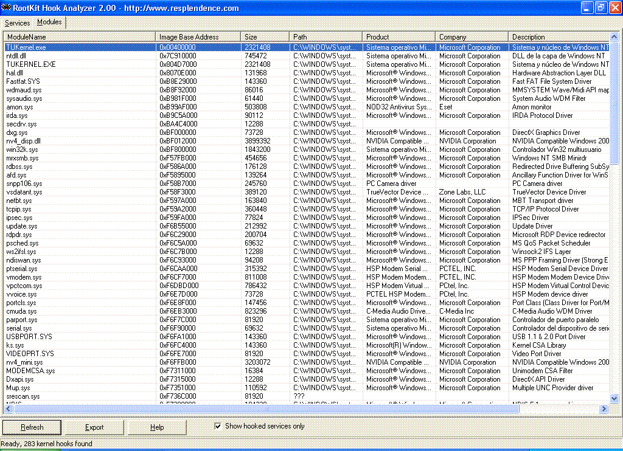Select the sysaudio.sys module row
Screen dimensions: 623x451
click(x=307, y=98)
